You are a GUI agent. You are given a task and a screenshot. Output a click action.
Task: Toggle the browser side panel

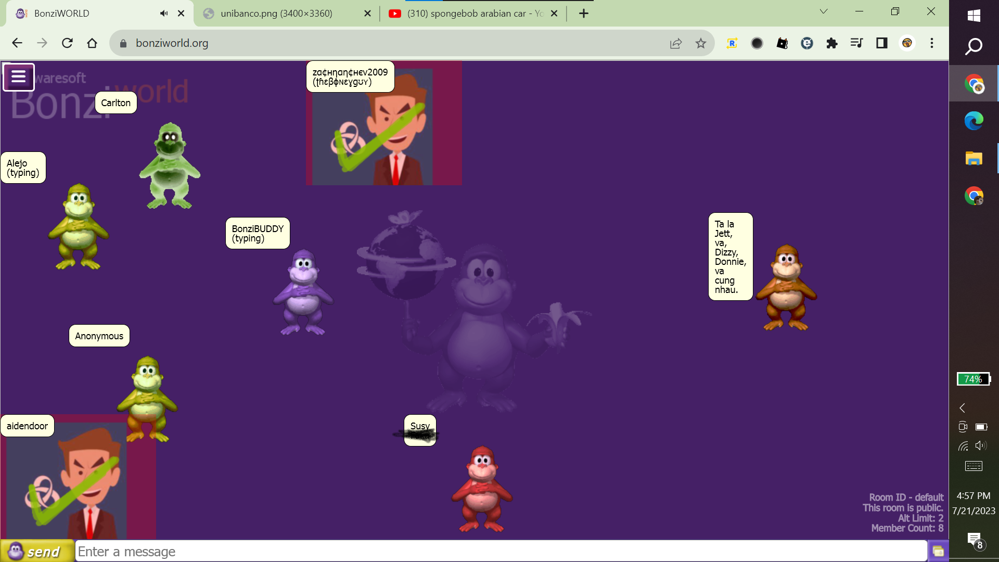(x=881, y=43)
